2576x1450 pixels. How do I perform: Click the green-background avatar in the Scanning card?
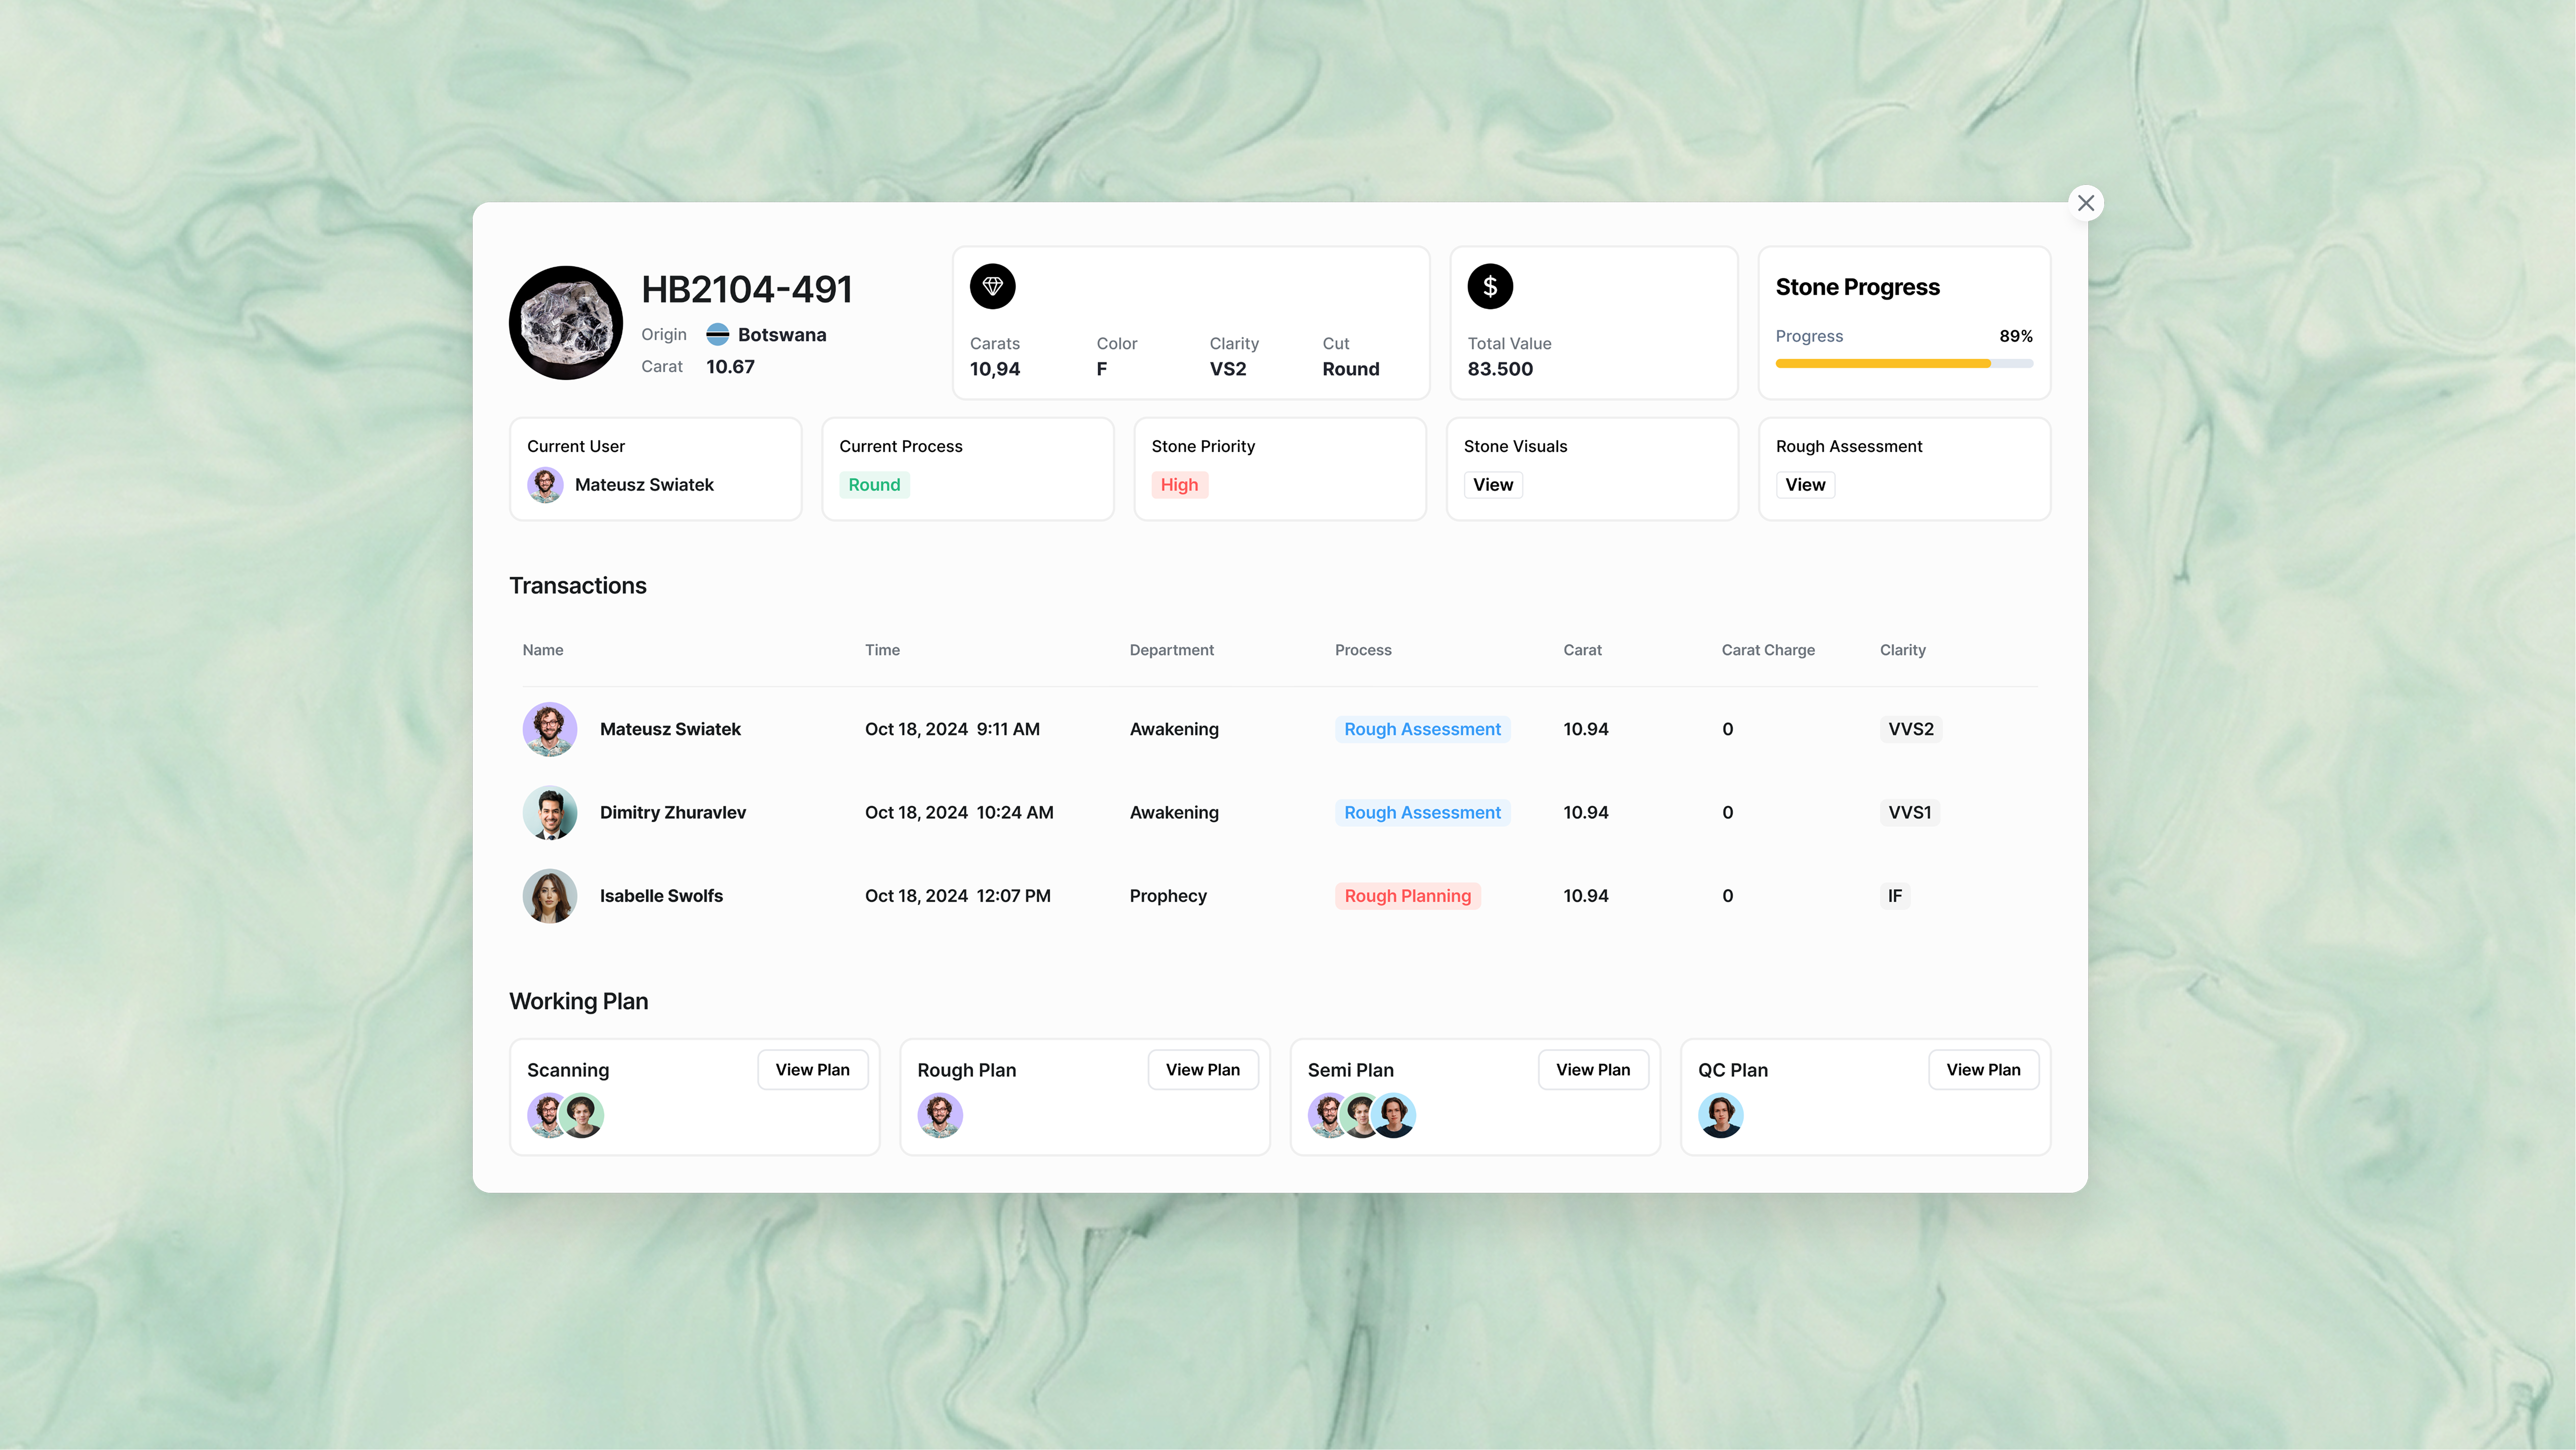[583, 1115]
